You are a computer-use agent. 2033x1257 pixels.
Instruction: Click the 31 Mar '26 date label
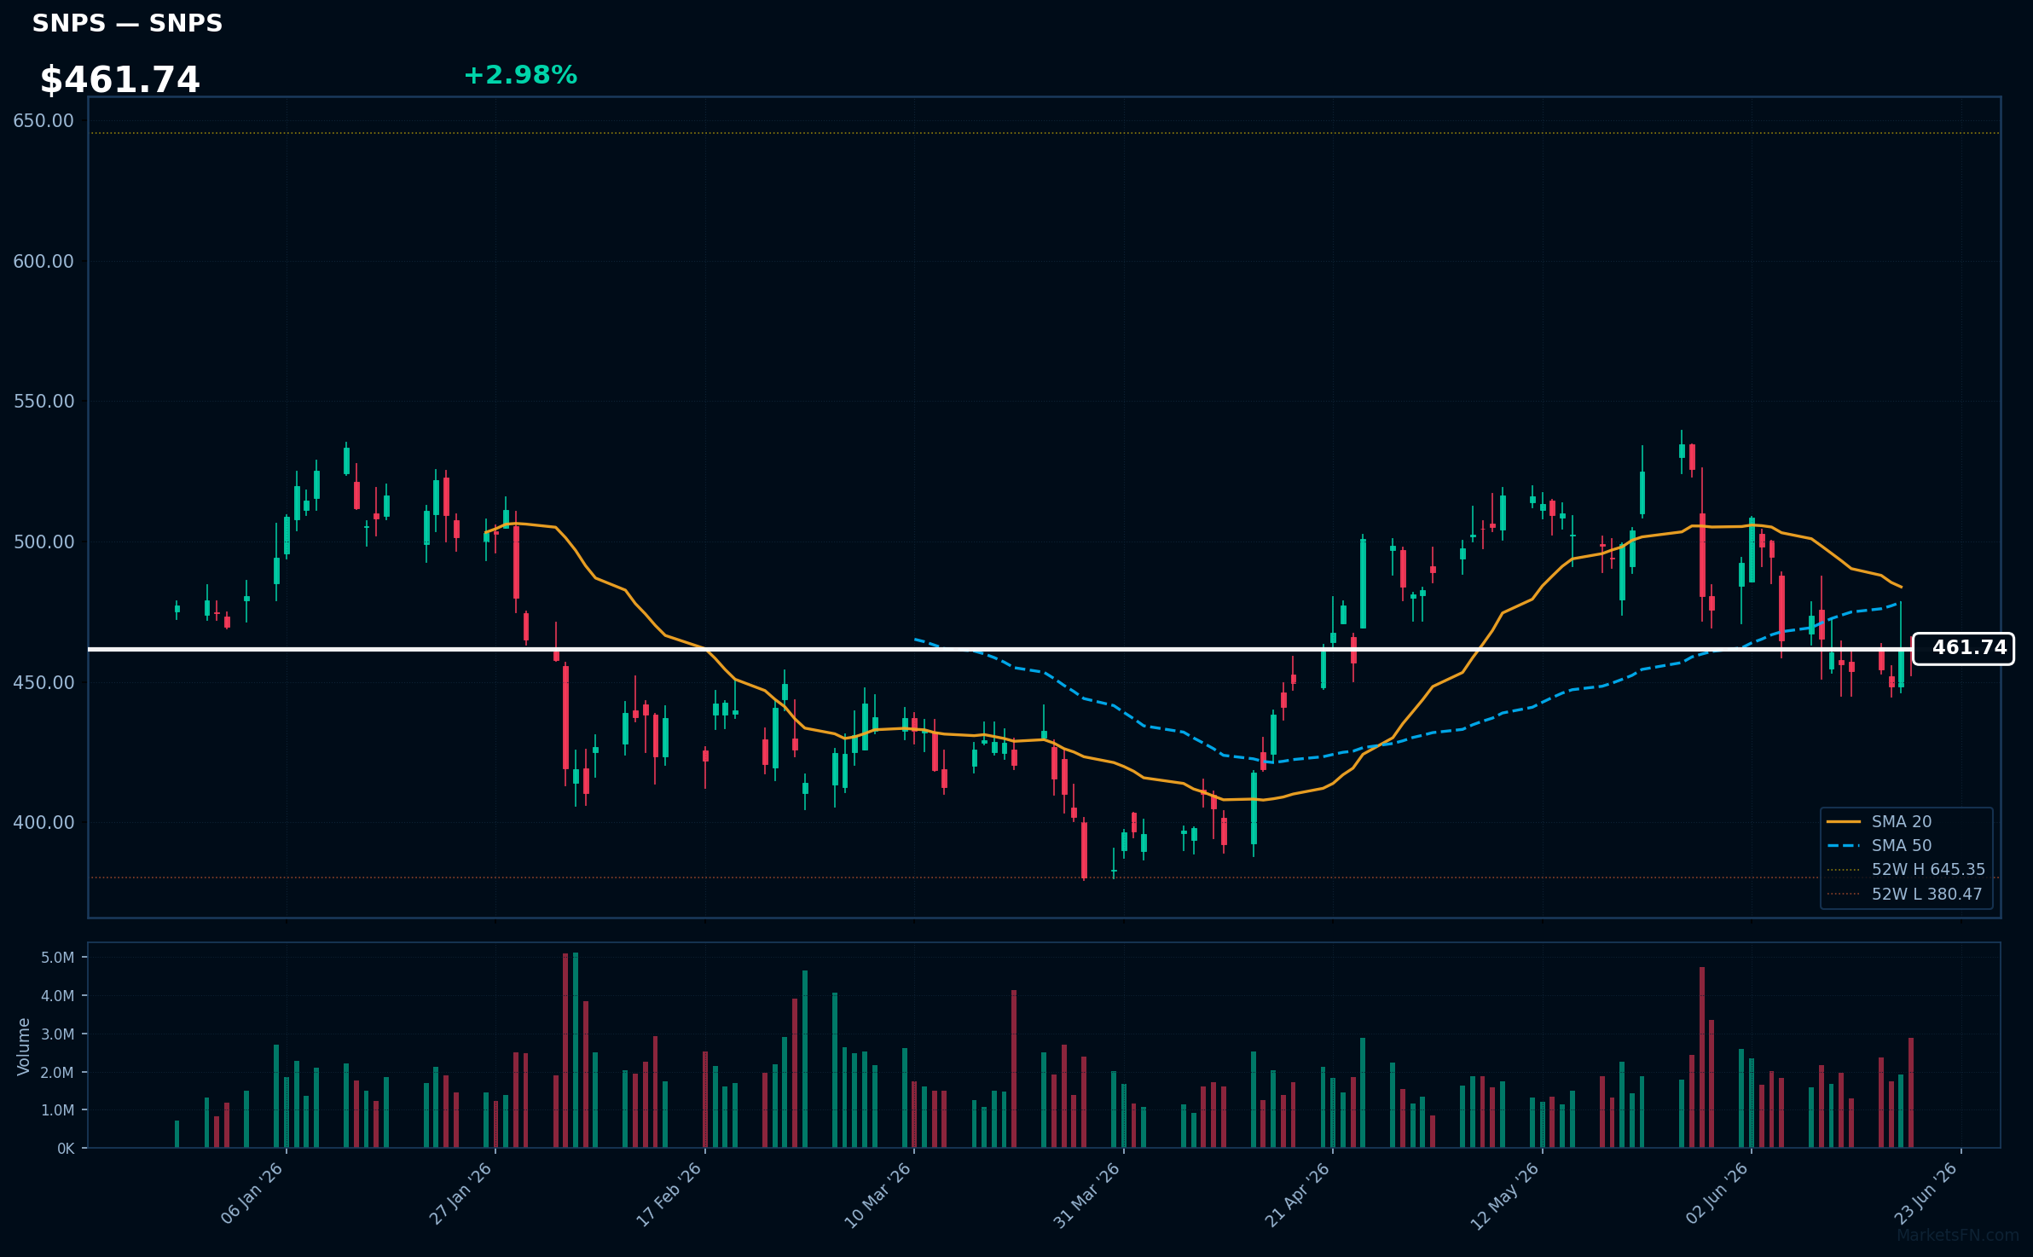click(x=1087, y=1195)
